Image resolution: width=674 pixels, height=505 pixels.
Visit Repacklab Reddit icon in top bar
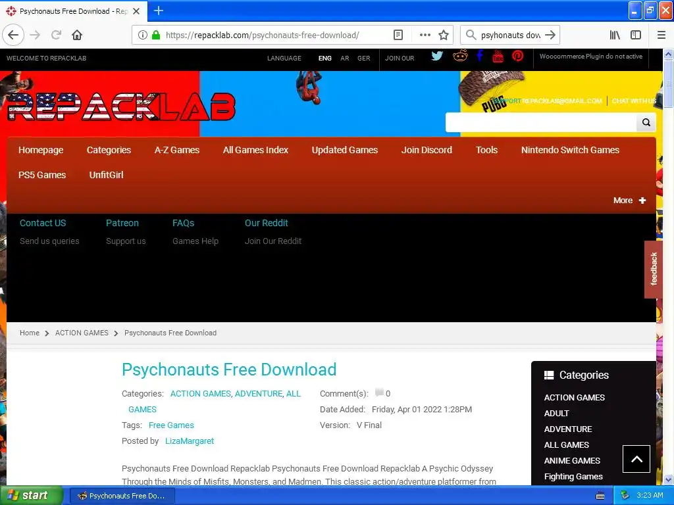tap(460, 55)
